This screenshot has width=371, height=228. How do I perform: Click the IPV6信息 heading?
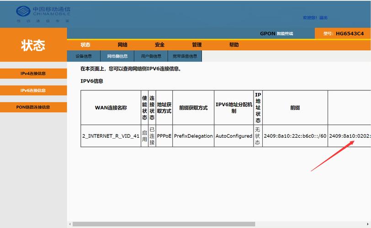[x=92, y=81]
